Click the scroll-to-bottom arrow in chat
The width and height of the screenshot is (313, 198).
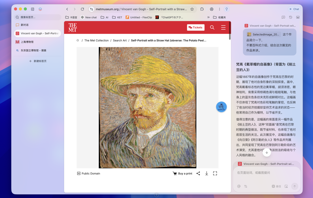click(267, 152)
